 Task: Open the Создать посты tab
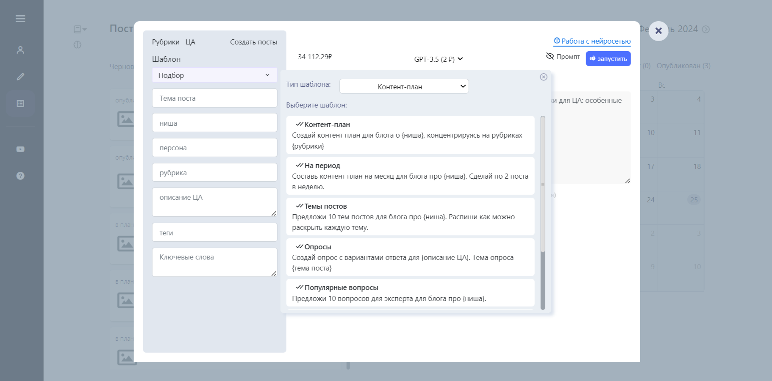[253, 42]
